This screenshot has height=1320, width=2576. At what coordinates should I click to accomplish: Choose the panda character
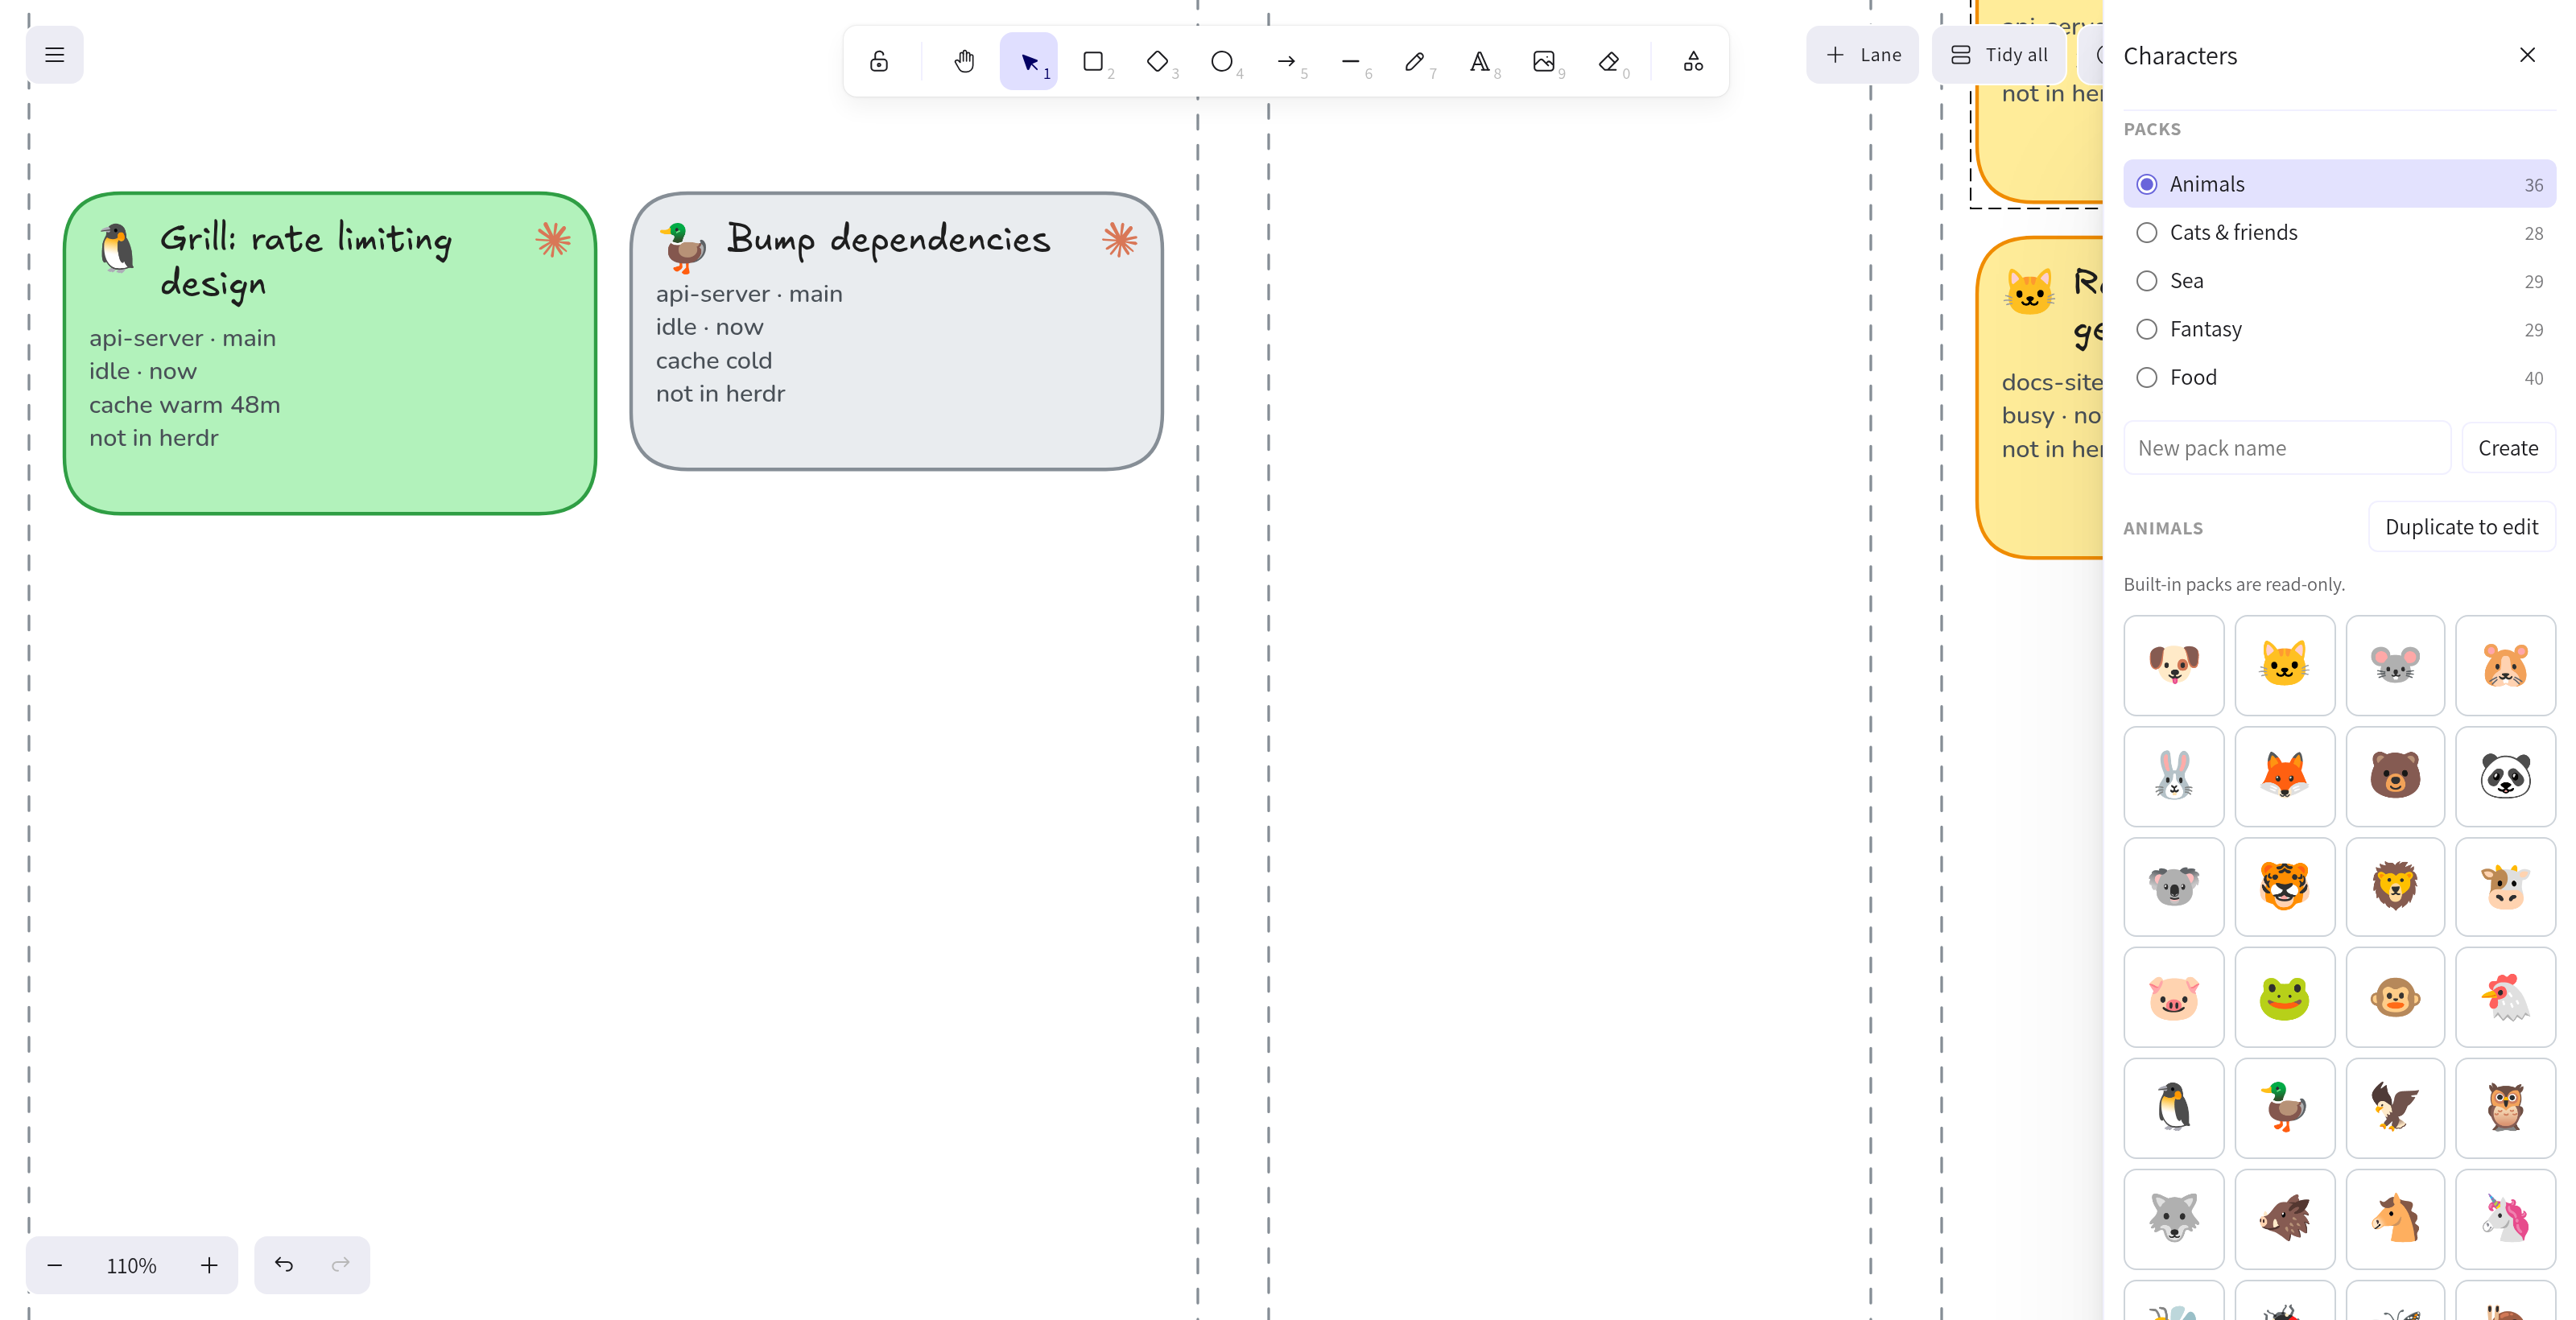2506,776
